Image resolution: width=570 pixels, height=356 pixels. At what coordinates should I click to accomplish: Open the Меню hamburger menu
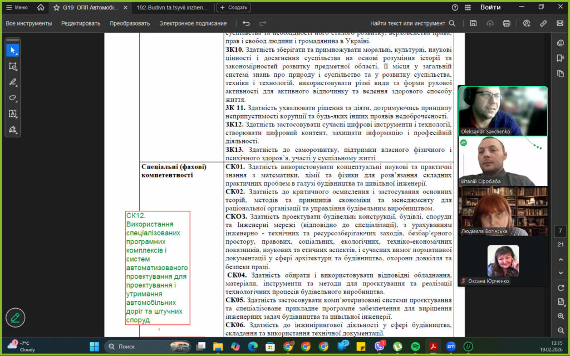[x=16, y=7]
